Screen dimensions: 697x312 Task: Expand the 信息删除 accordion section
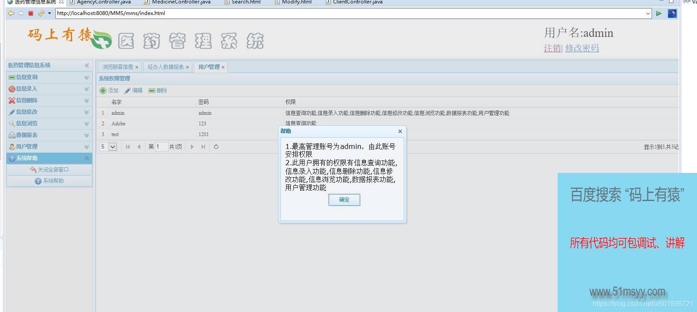[86, 101]
